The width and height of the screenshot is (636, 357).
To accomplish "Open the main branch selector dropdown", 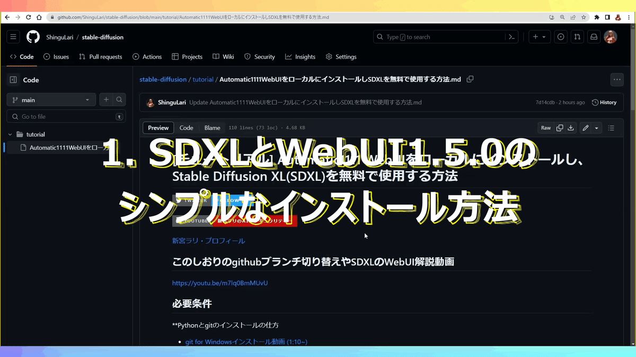I will [x=51, y=99].
